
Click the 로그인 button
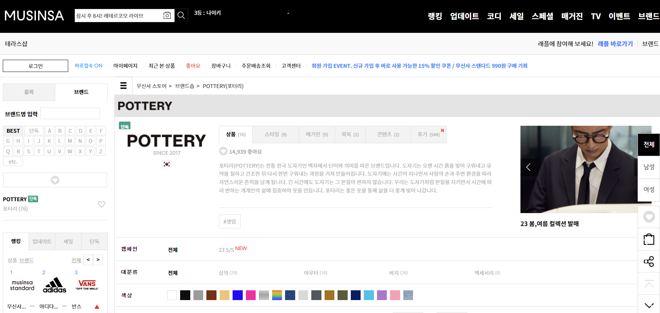(35, 66)
